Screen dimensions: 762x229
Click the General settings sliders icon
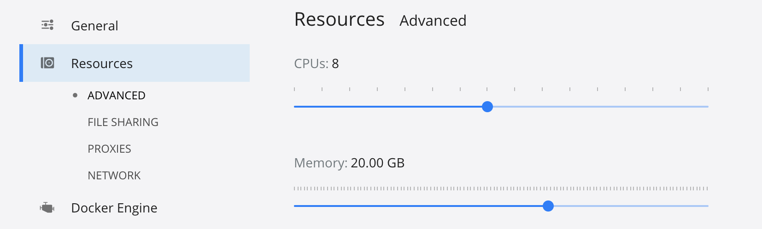(x=47, y=25)
